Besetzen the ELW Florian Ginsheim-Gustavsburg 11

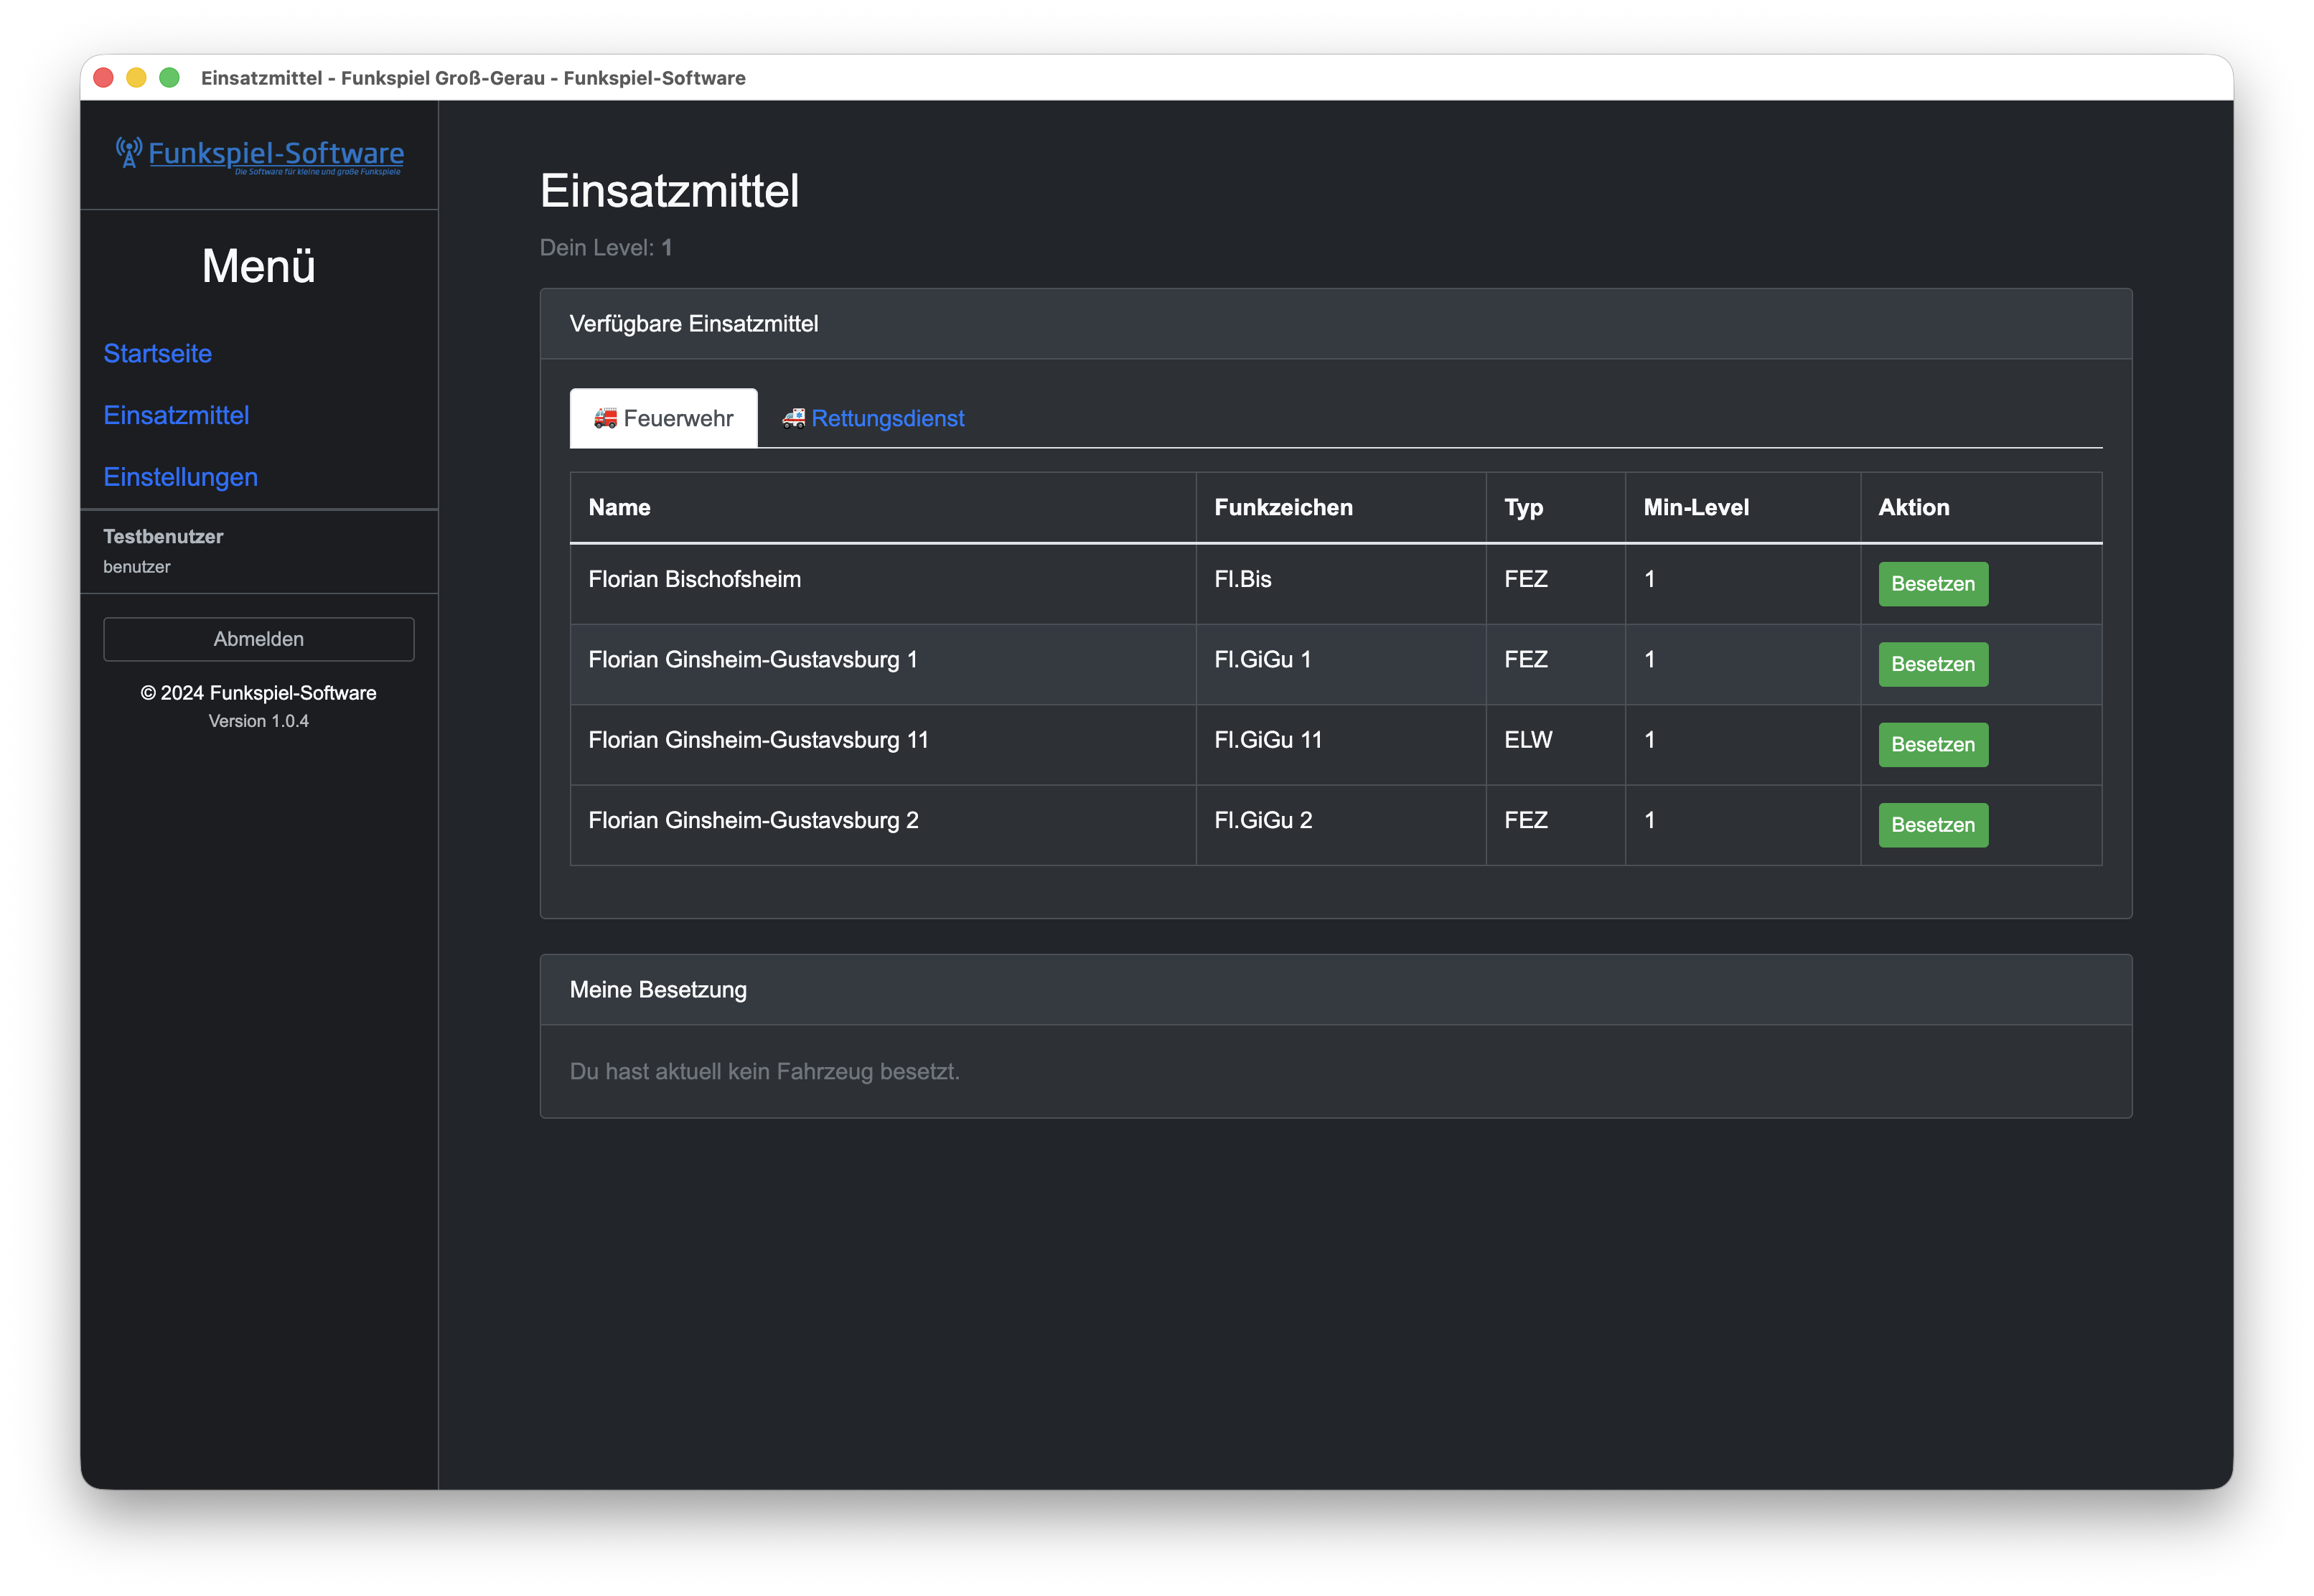click(1932, 744)
